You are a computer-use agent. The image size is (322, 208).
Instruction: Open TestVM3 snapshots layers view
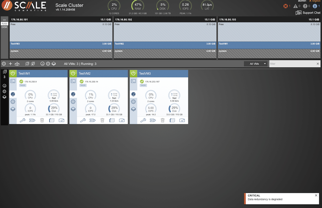tap(133, 109)
